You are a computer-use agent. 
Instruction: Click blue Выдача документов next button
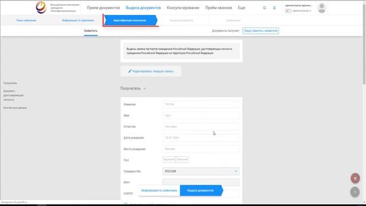201,191
